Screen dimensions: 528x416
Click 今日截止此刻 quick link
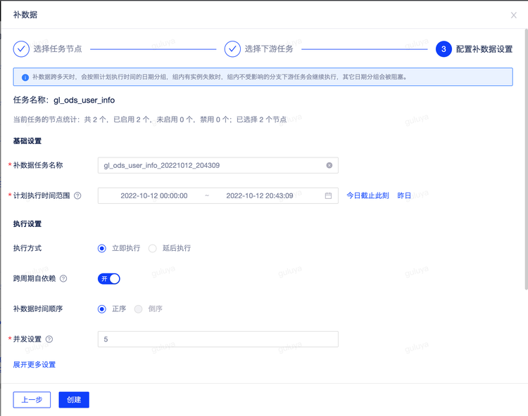point(367,196)
